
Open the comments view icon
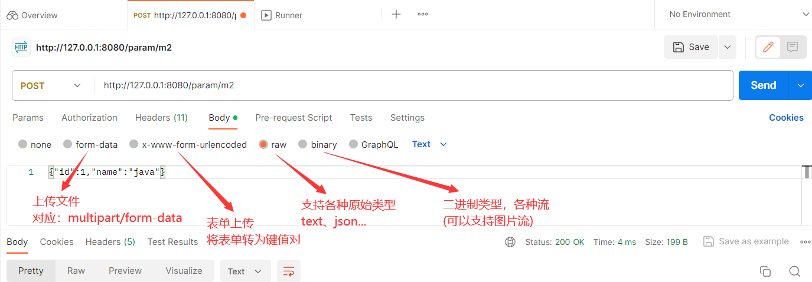[x=793, y=47]
